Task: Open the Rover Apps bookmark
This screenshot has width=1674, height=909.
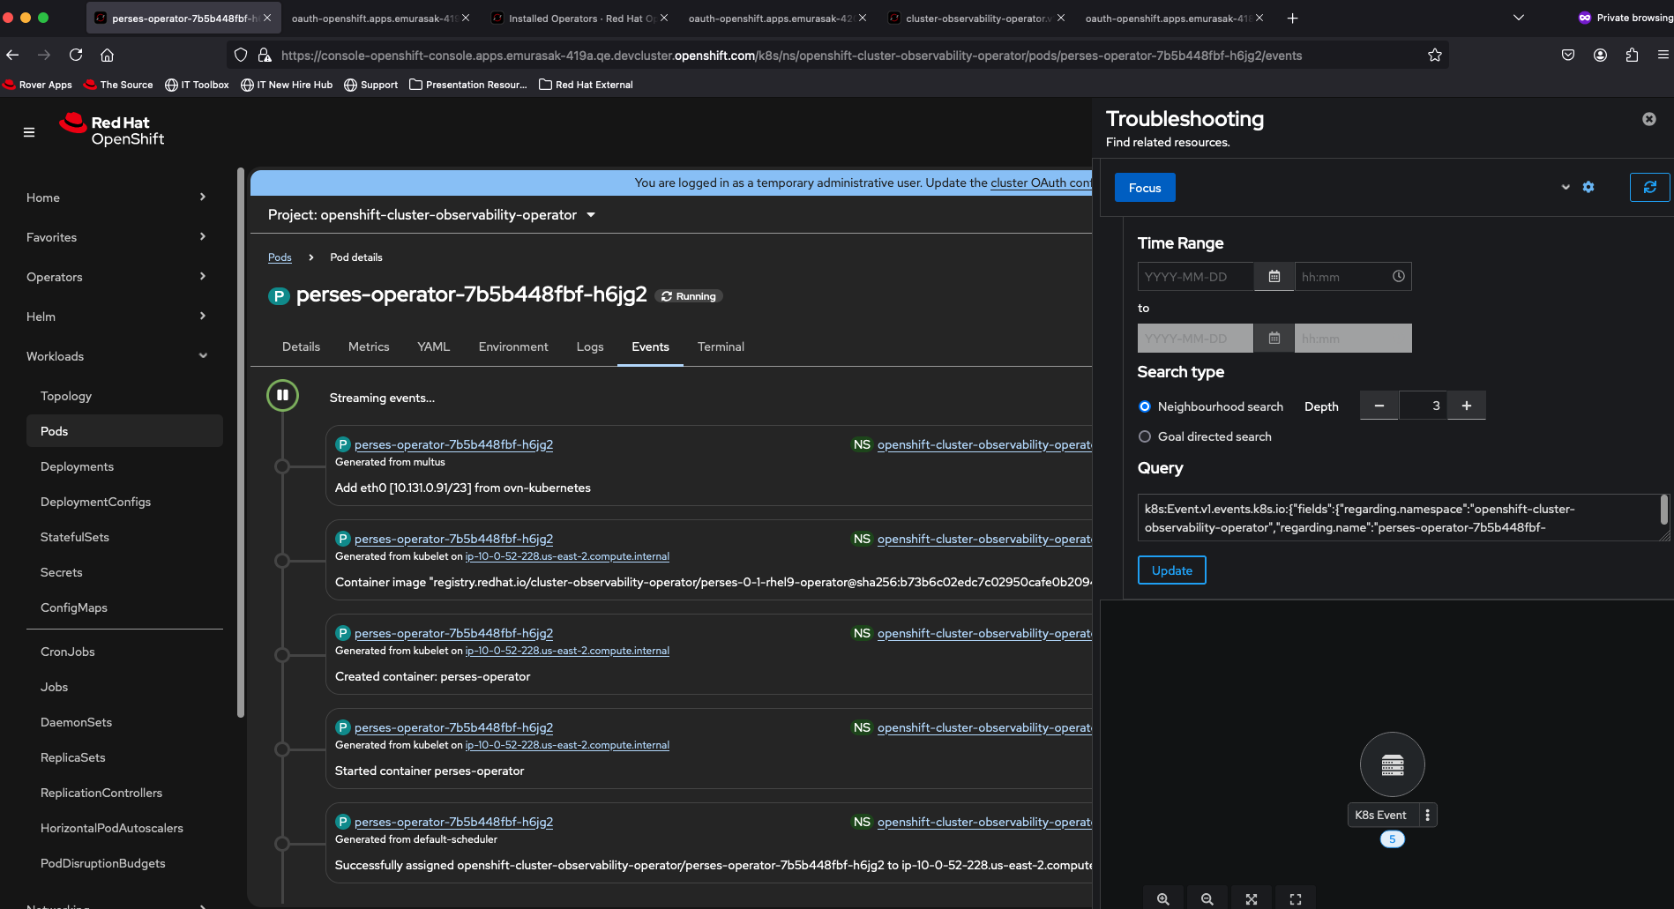Action: [38, 85]
